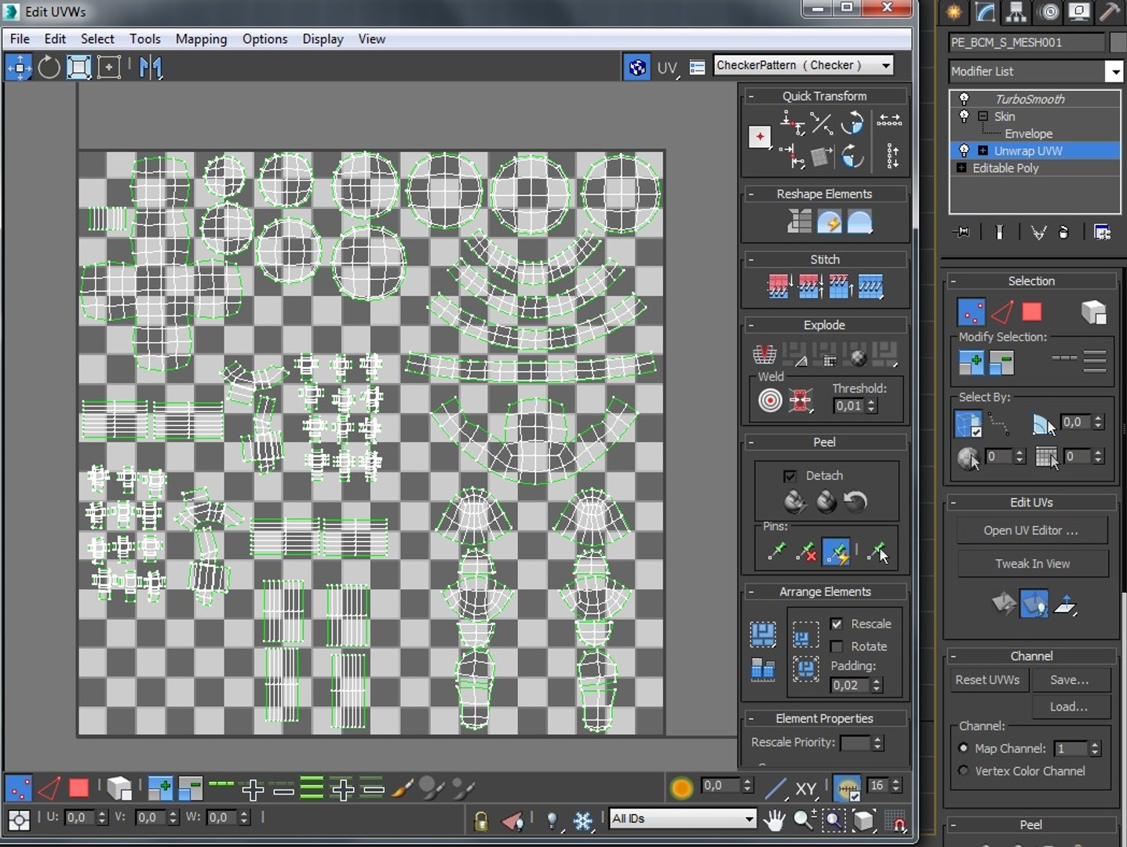Select the Vertex Color Channel radio button

tap(964, 771)
